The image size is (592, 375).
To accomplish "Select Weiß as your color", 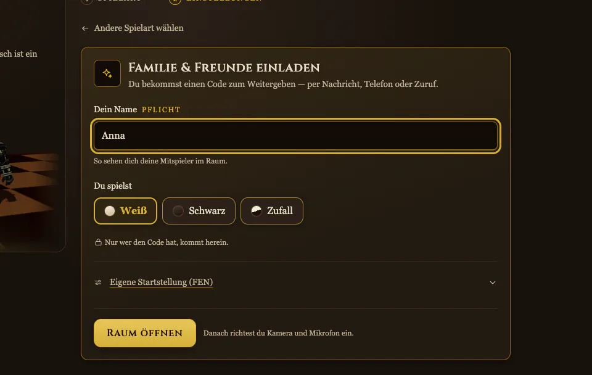I will pyautogui.click(x=125, y=211).
